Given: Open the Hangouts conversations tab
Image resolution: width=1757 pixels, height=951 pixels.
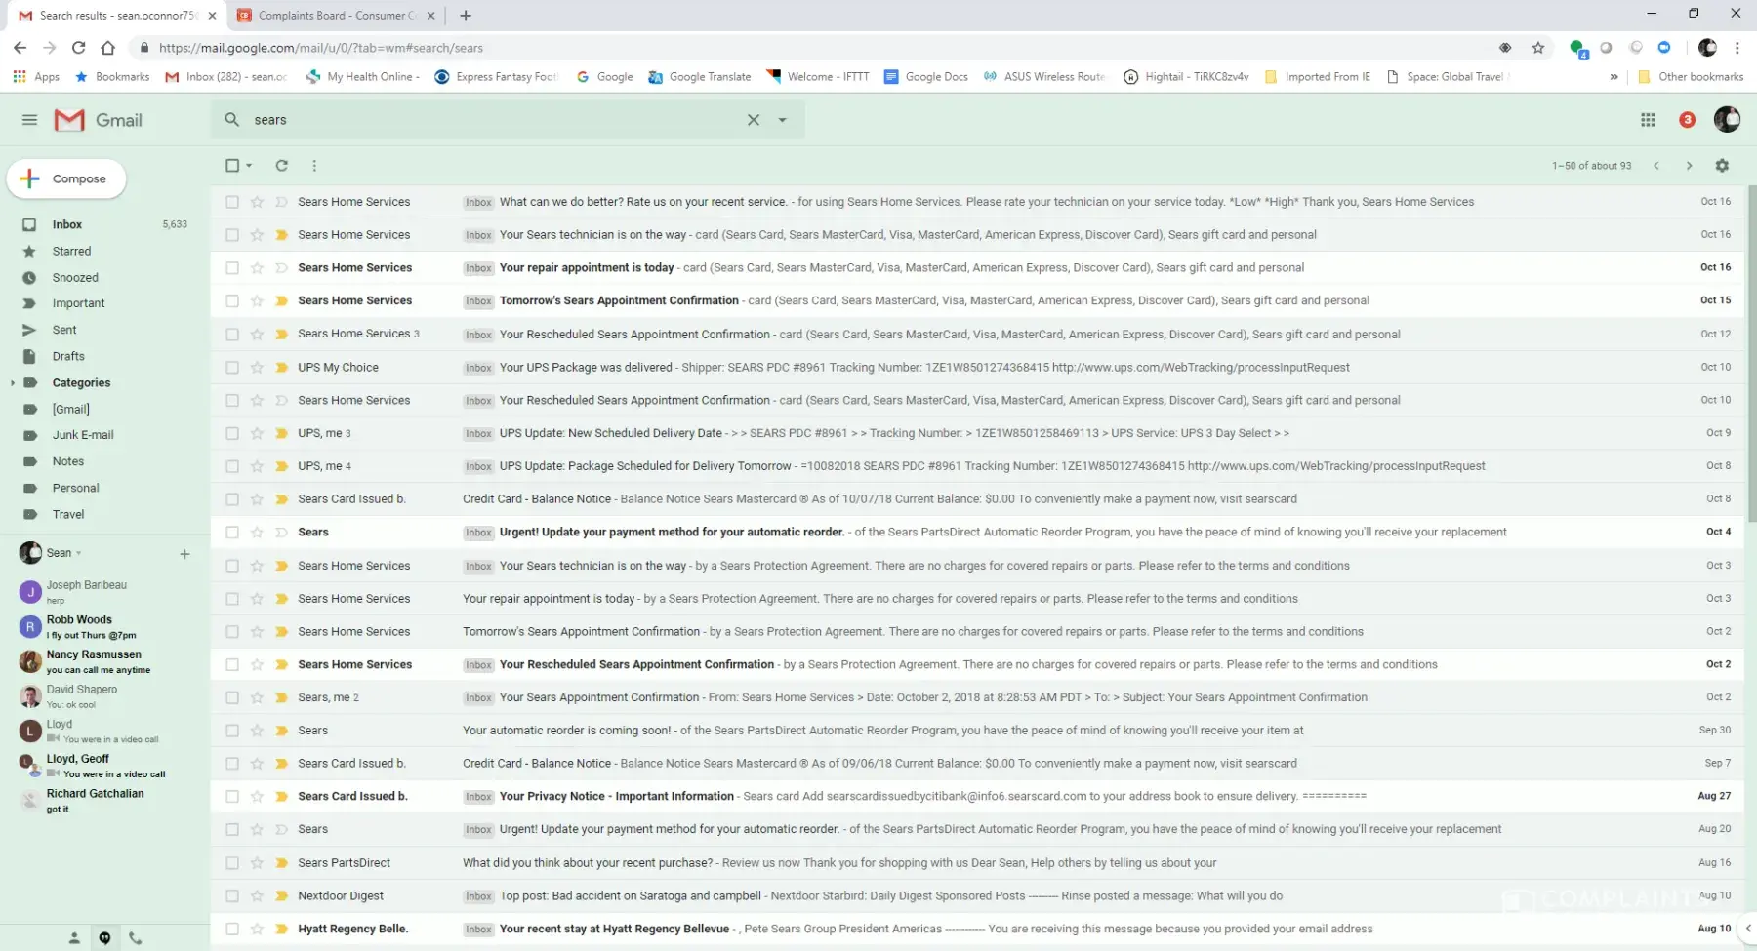Looking at the screenshot, I should [x=104, y=938].
